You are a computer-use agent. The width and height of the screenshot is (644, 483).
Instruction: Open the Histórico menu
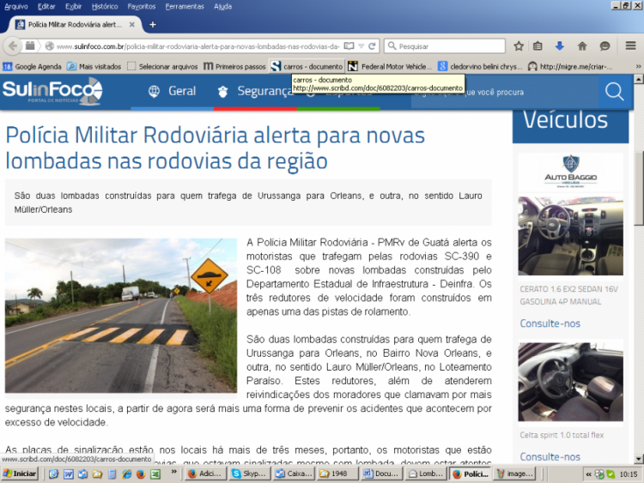[104, 6]
